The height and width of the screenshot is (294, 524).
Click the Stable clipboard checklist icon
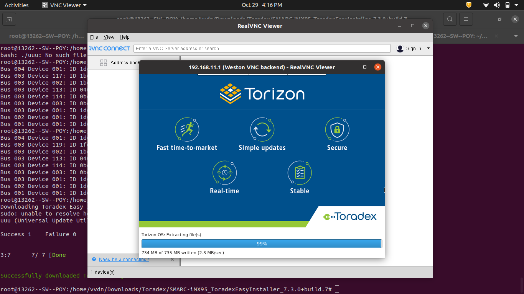(299, 173)
